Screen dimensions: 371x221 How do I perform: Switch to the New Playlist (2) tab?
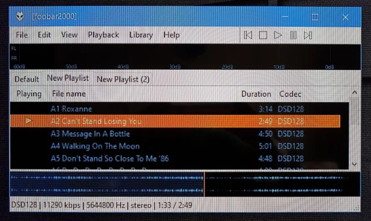coord(123,79)
